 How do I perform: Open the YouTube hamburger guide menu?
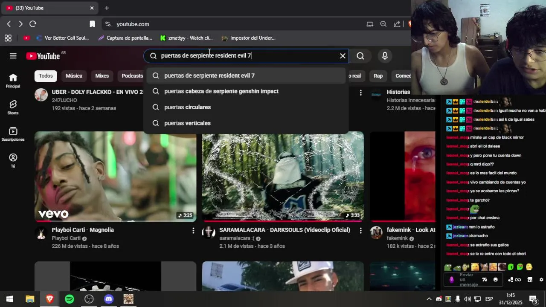[x=13, y=56]
